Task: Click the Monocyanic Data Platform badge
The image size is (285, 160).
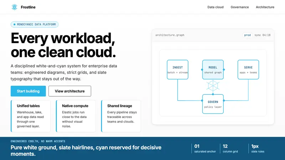Action: 35,25
